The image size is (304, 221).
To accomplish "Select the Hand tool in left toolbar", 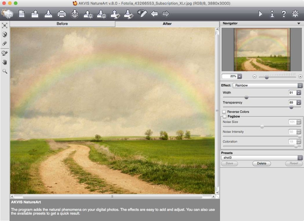I will pyautogui.click(x=5, y=62).
